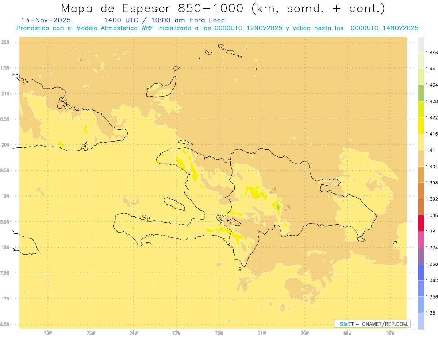Image resolution: width=438 pixels, height=338 pixels.
Task: Click the 'ONAMET/REP.DOM.' credit label
Action: (385, 324)
